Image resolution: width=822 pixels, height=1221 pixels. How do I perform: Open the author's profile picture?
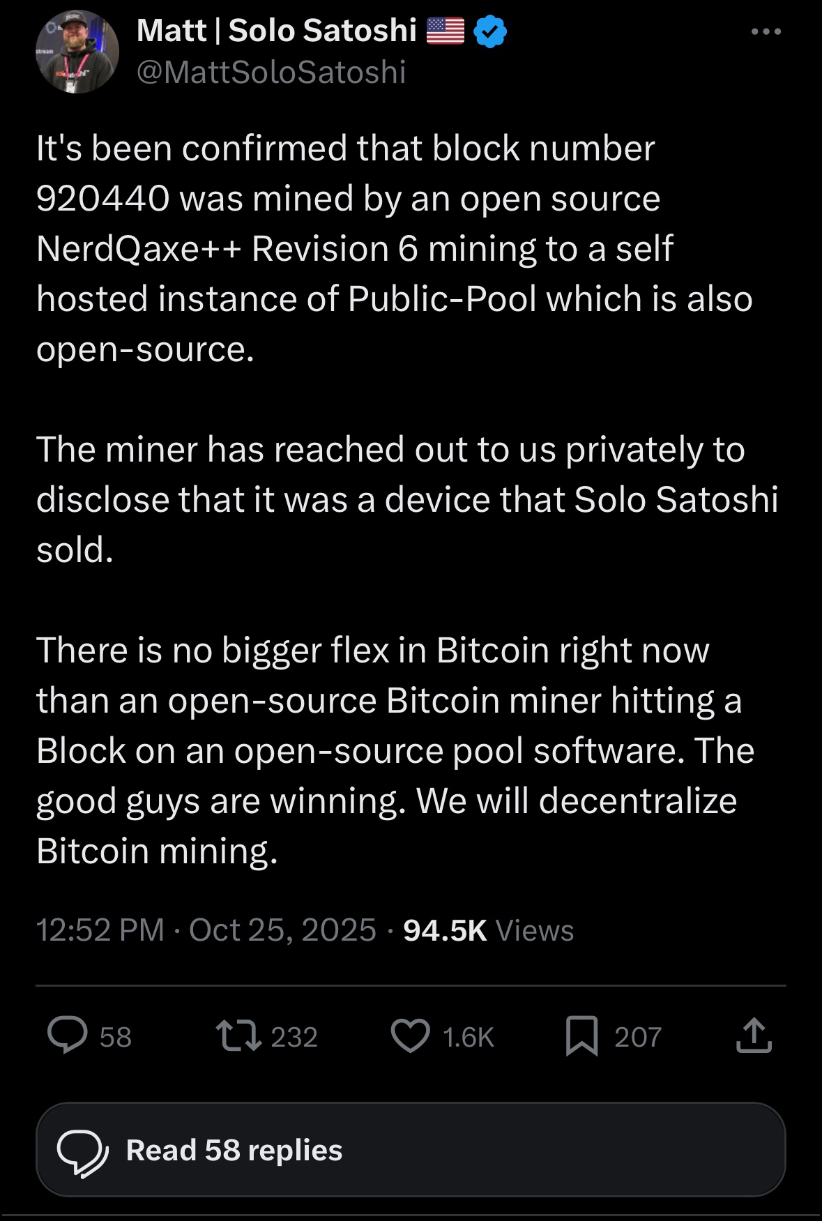click(x=77, y=52)
